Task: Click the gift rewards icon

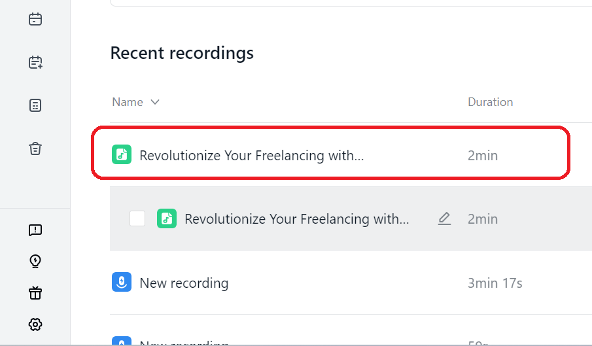Action: click(x=35, y=293)
